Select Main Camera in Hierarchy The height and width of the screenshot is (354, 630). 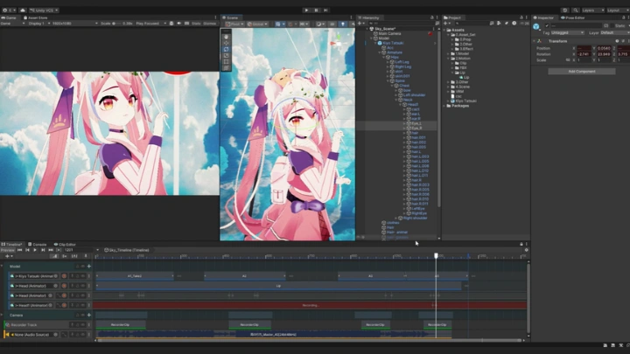pos(389,34)
